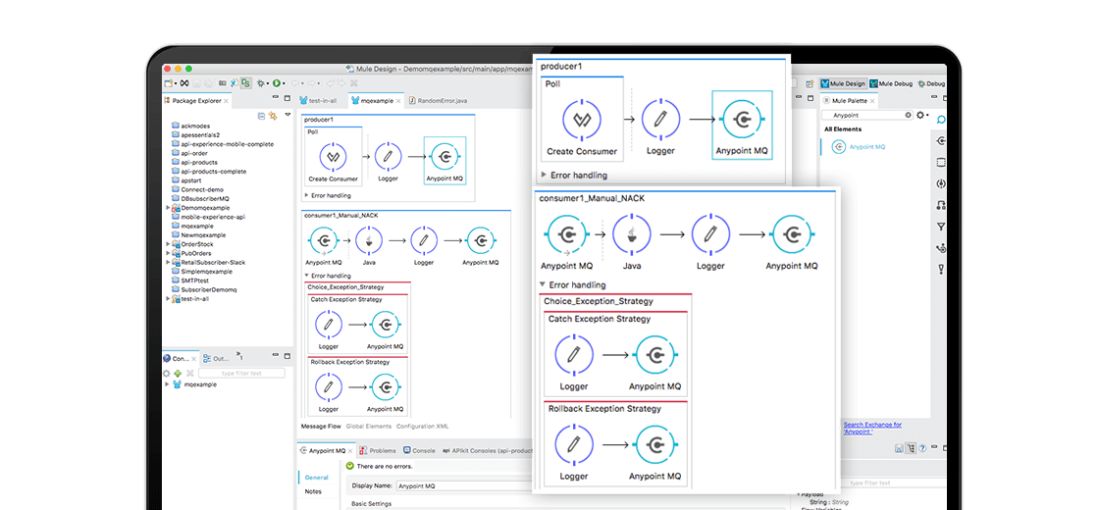Viewport: 1099px width, 510px height.
Task: Expand the OrderStock project node
Action: click(168, 244)
